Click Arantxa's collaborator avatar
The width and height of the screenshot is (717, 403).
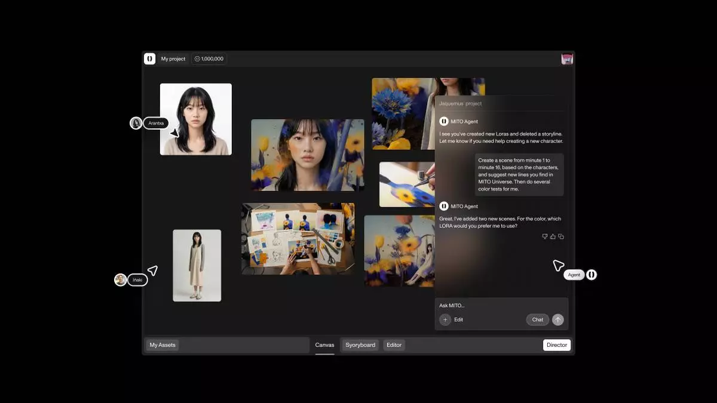pyautogui.click(x=136, y=123)
